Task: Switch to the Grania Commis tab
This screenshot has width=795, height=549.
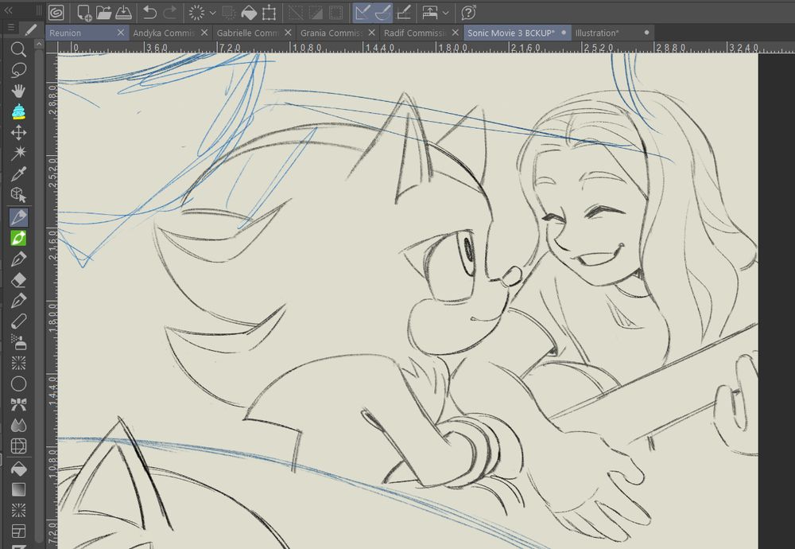Action: (331, 33)
